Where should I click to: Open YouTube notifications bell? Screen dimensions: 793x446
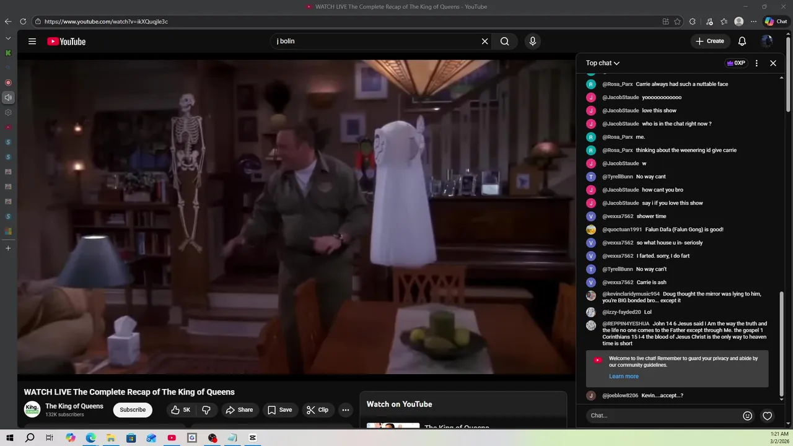point(742,42)
